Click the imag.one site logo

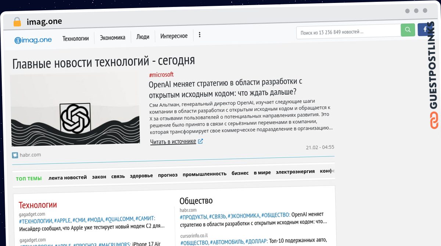click(33, 40)
